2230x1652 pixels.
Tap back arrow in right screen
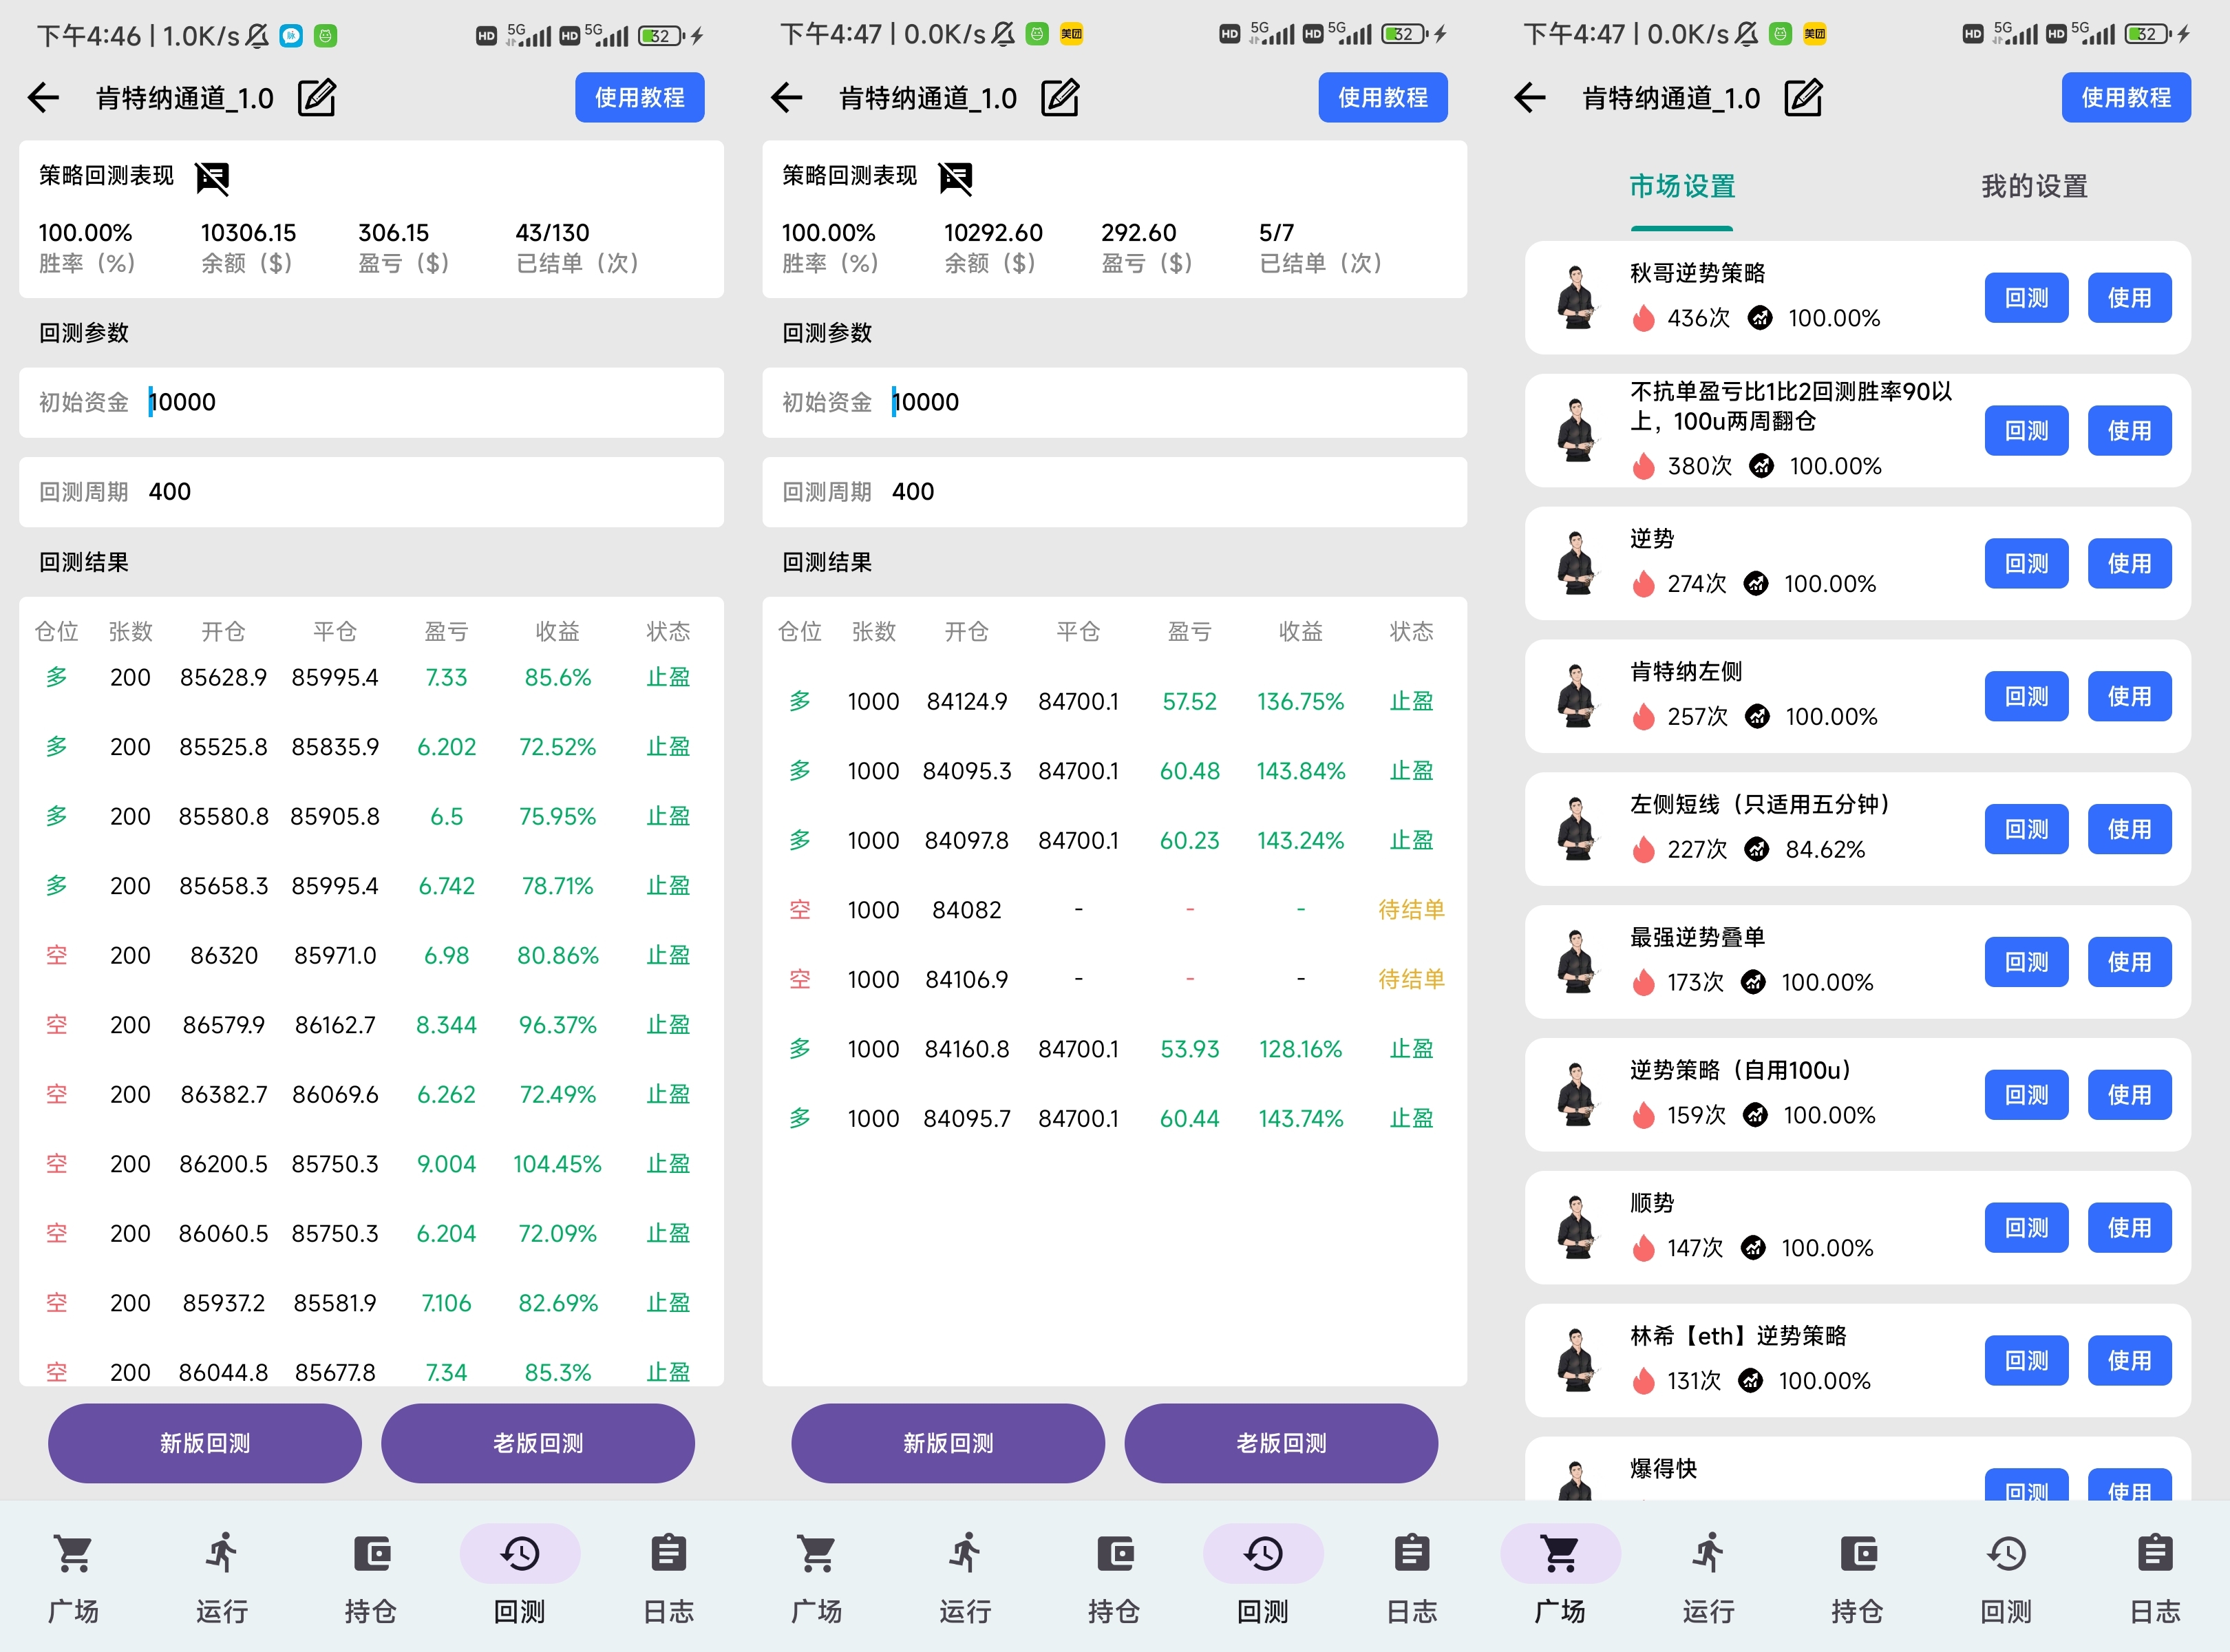pos(1530,98)
